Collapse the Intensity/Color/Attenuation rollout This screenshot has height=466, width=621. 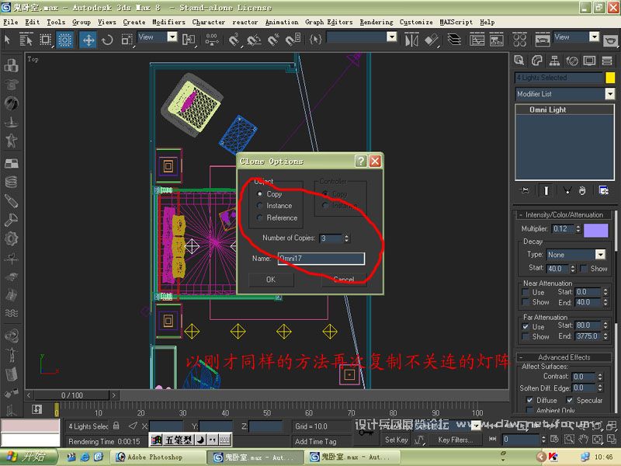564,215
